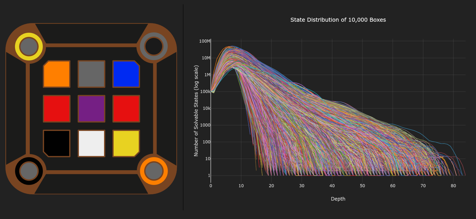Click the blue tile in the top row

click(126, 74)
